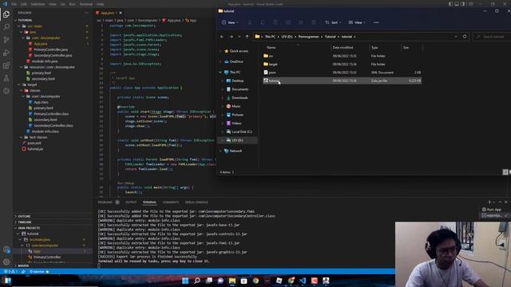The height and width of the screenshot is (287, 511).
Task: Click the search box in File Explorer
Action: pos(492,37)
